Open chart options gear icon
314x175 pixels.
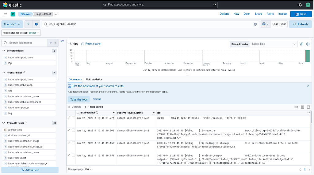point(308,44)
